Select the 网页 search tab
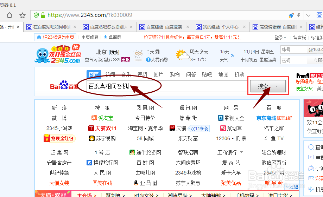The image size is (323, 197). click(94, 74)
